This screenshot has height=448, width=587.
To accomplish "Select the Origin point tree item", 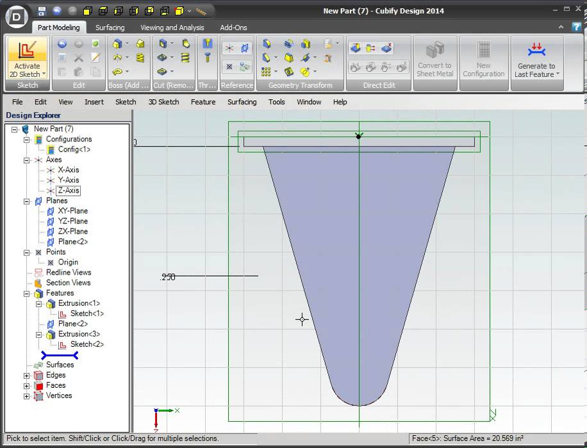I will (68, 262).
